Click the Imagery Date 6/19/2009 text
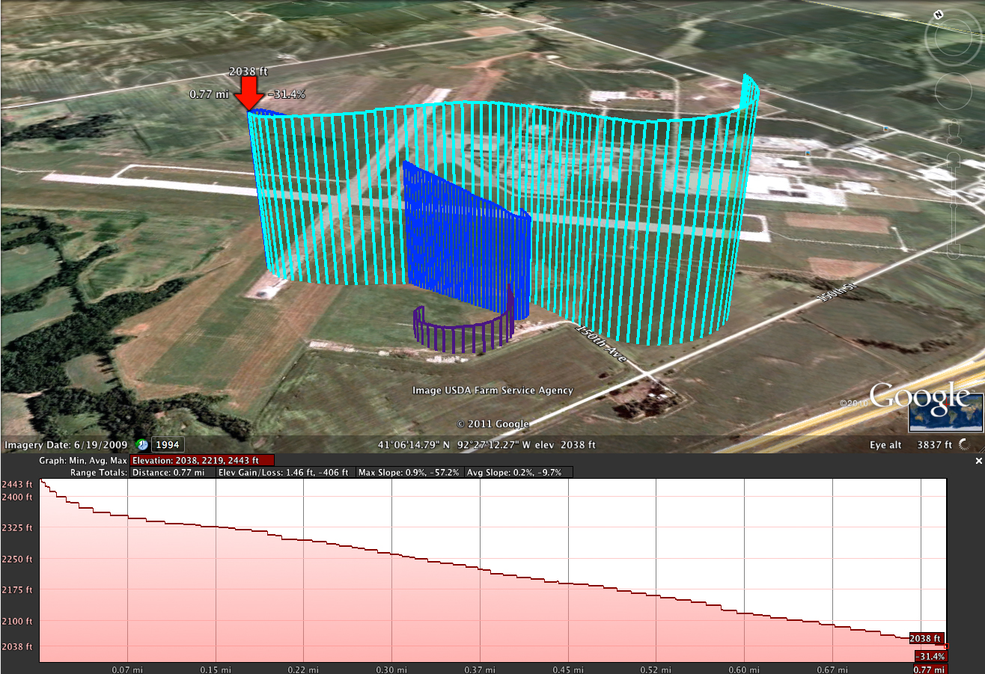Screen dimensions: 985x674 [66, 445]
